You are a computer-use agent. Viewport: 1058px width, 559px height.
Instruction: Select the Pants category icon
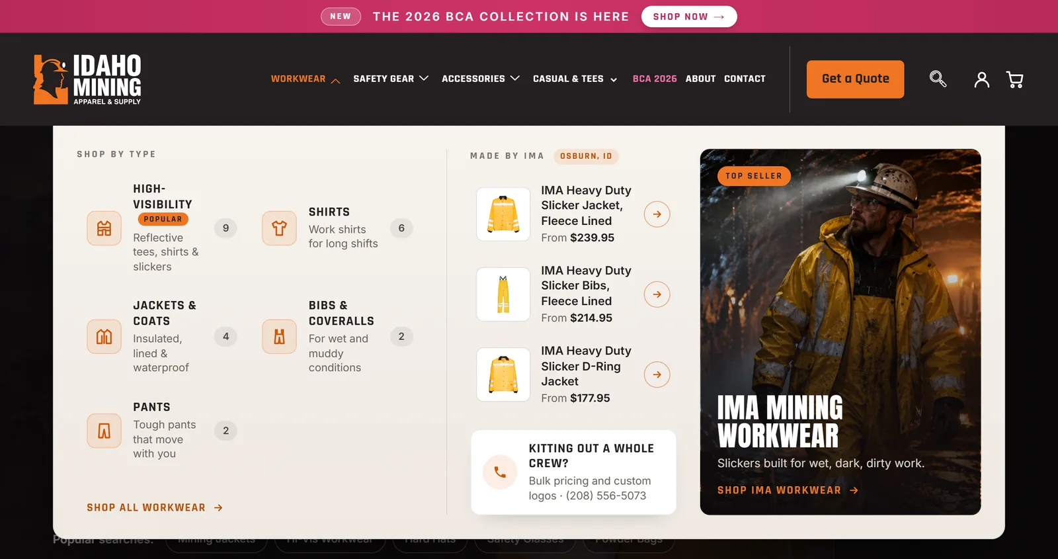tap(104, 431)
